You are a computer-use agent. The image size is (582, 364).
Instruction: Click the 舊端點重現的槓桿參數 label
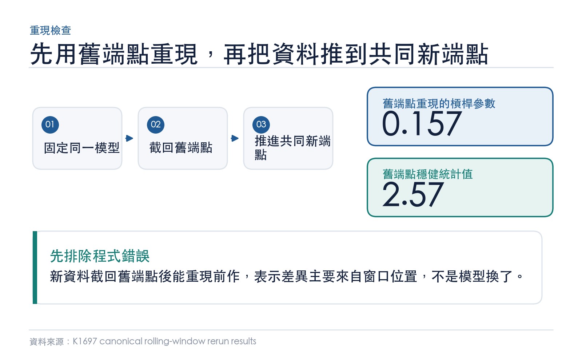point(439,104)
